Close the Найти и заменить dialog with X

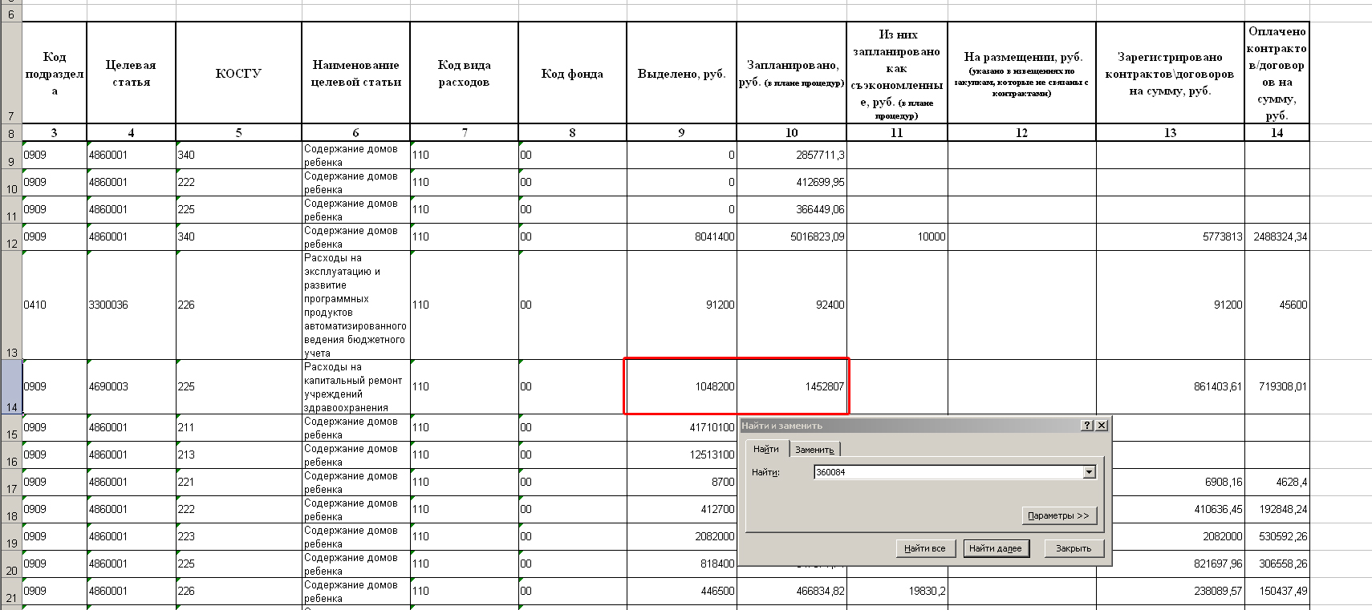[1102, 426]
